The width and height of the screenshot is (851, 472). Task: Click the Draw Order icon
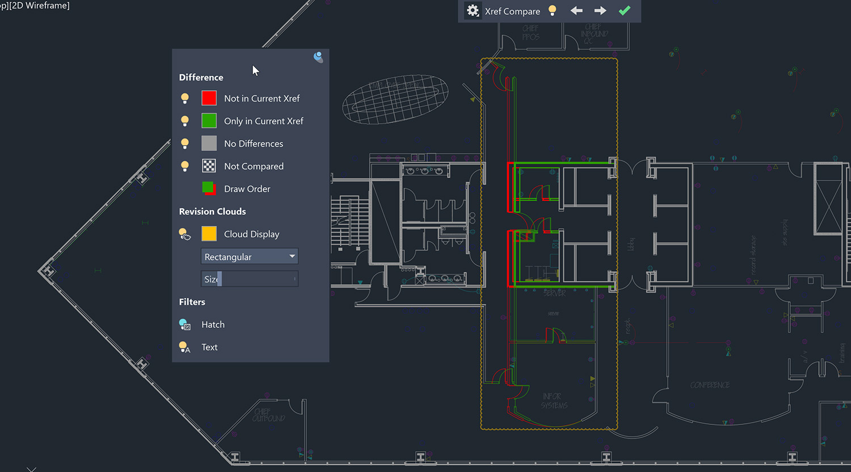click(x=209, y=188)
